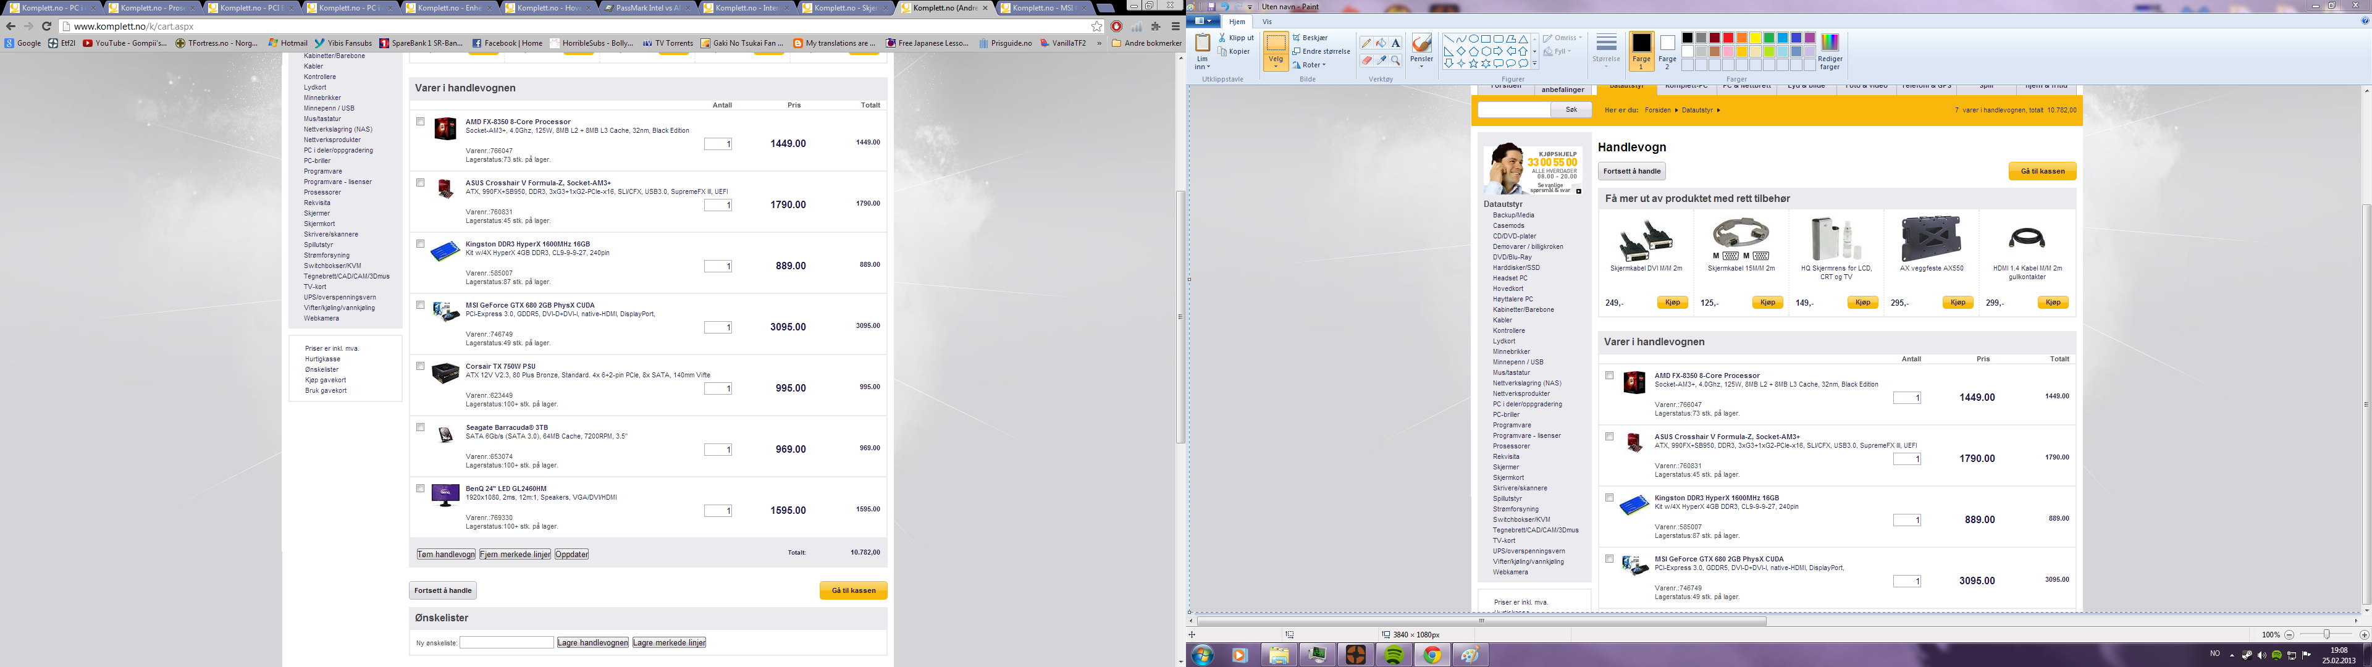Expand the Figurer shapes gallery

[x=1535, y=64]
